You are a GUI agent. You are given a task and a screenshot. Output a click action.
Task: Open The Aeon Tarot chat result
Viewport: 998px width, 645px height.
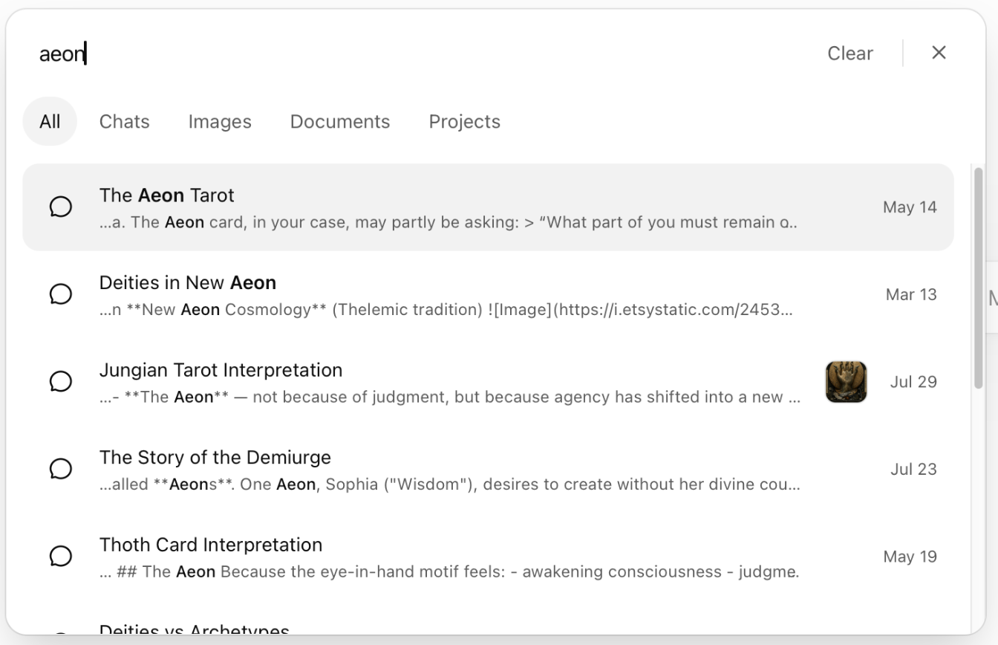(x=488, y=207)
